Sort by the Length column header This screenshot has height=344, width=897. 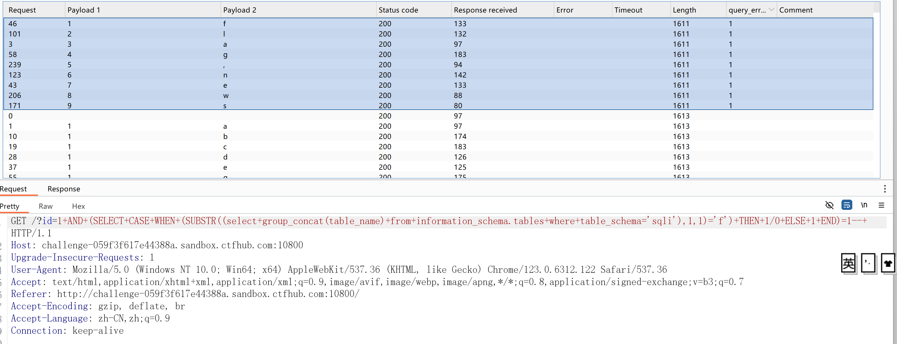pyautogui.click(x=698, y=10)
